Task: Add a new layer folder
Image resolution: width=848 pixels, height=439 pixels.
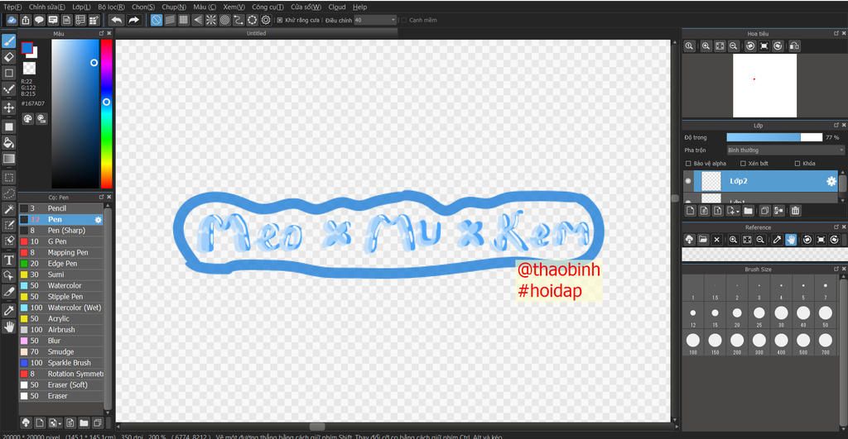Action: point(748,211)
